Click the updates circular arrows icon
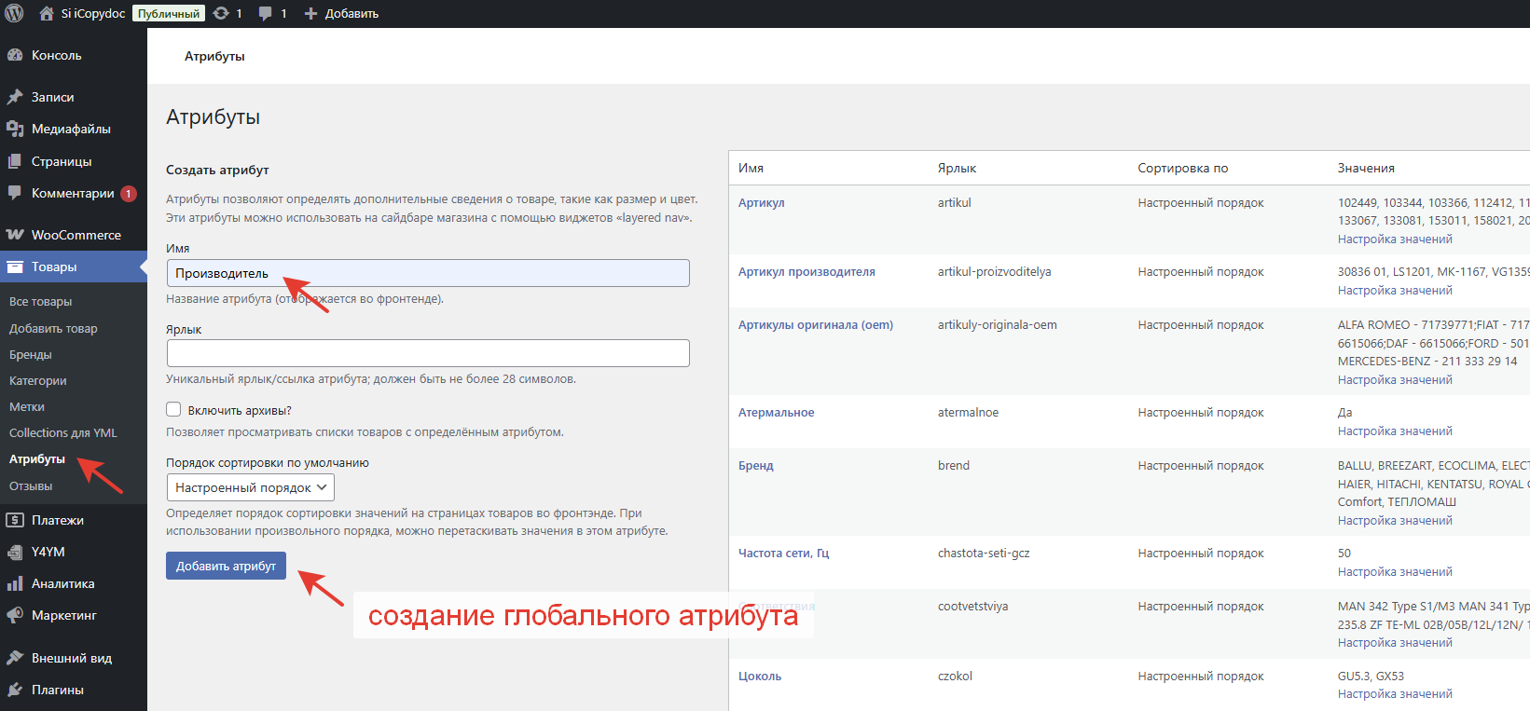Screen dimensions: 1530x711 click(221, 13)
